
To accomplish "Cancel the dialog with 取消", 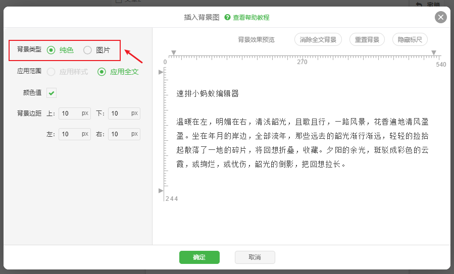I will click(x=255, y=257).
